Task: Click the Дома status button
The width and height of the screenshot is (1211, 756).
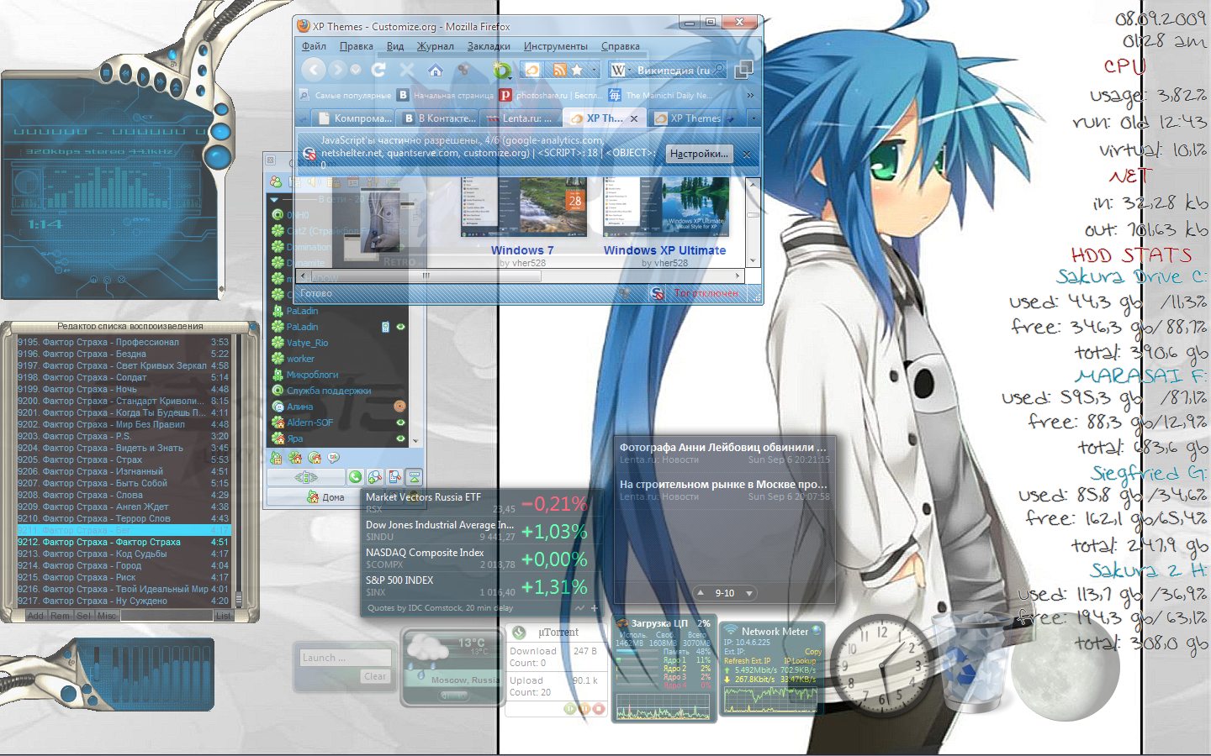Action: [326, 497]
